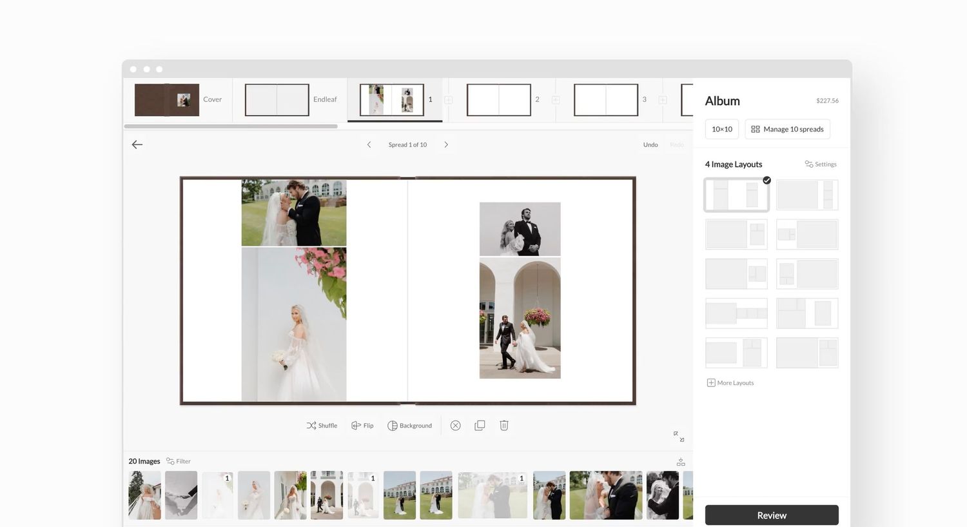Image resolution: width=967 pixels, height=527 pixels.
Task: Select the currently checked image layout
Action: tap(737, 195)
